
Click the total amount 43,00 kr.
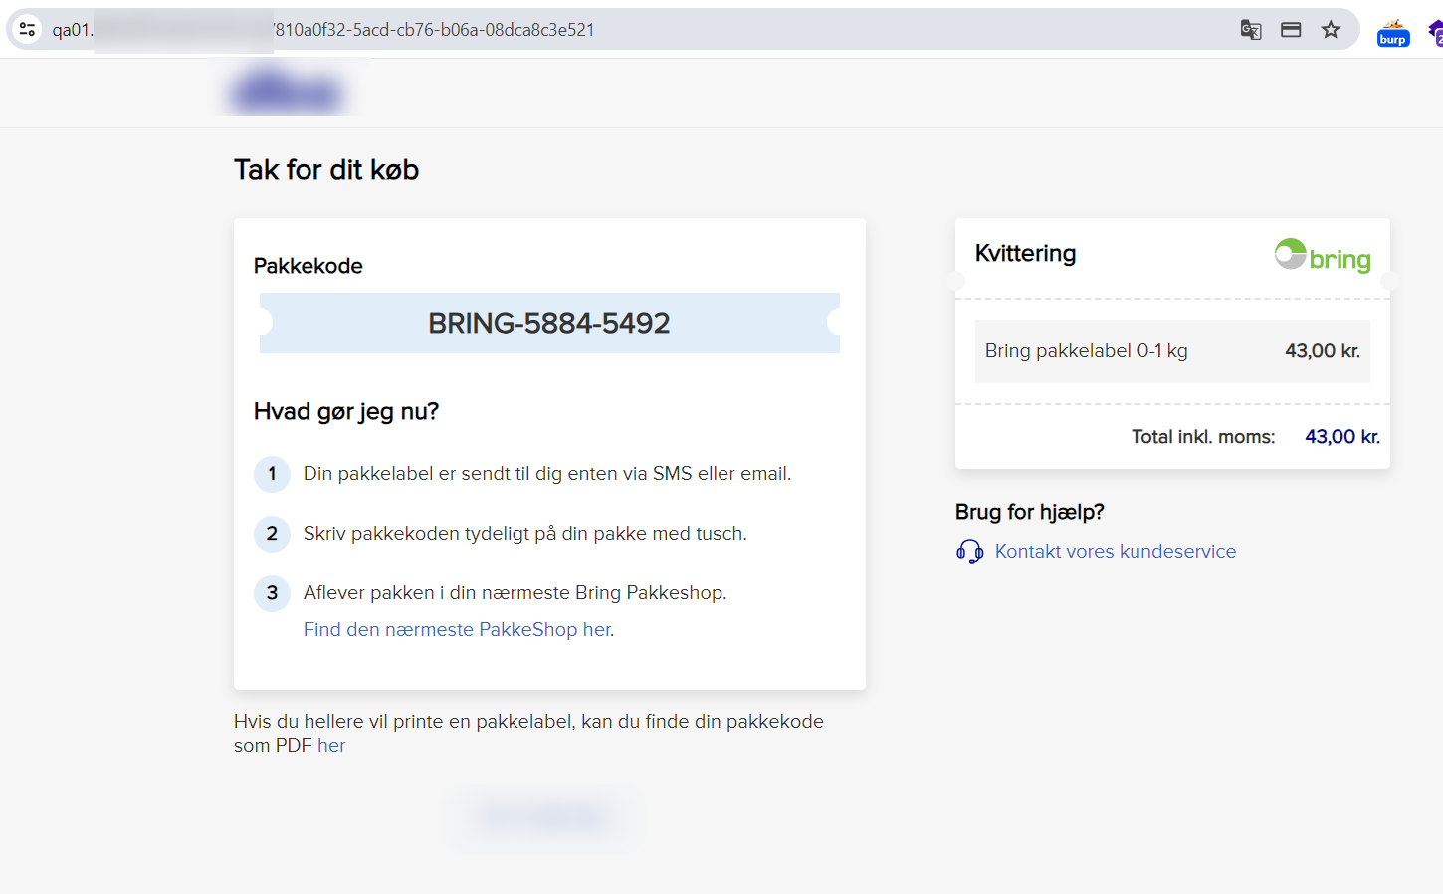pos(1342,437)
